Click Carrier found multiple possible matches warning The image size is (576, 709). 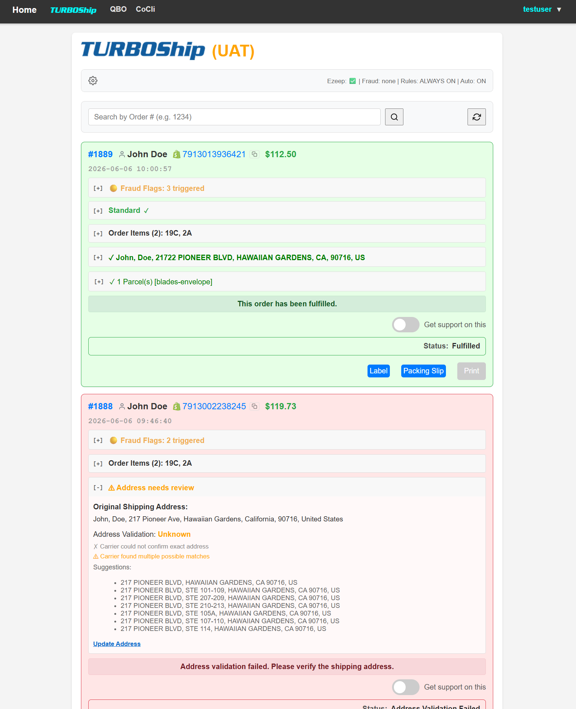[x=151, y=556]
